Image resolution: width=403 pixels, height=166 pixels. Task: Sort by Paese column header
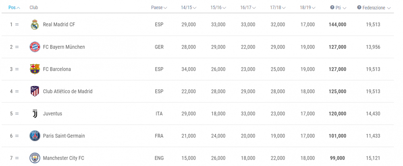click(159, 8)
